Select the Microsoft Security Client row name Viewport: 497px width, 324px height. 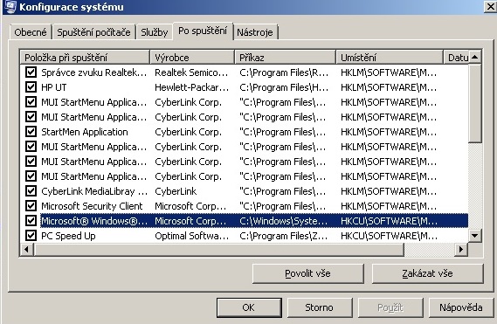[92, 206]
